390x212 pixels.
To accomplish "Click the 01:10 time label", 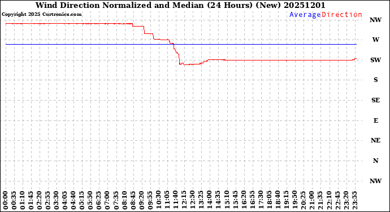I will tap(23, 200).
